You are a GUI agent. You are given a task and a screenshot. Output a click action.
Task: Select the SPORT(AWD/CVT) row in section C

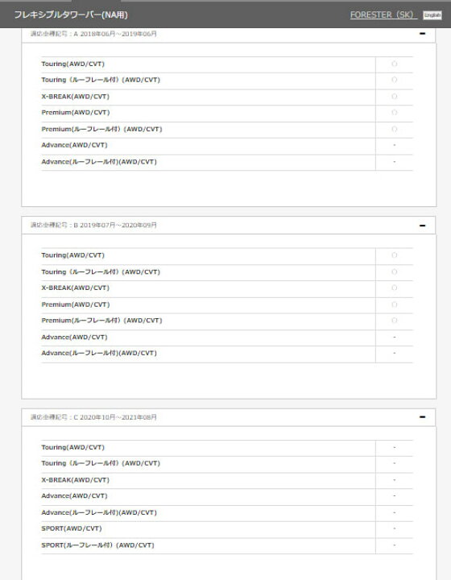click(x=227, y=528)
